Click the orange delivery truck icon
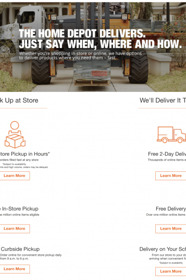186x280 pixels. pos(172,135)
